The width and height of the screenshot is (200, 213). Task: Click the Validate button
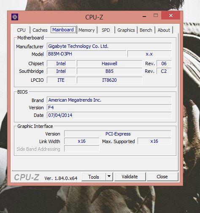[x=130, y=177]
